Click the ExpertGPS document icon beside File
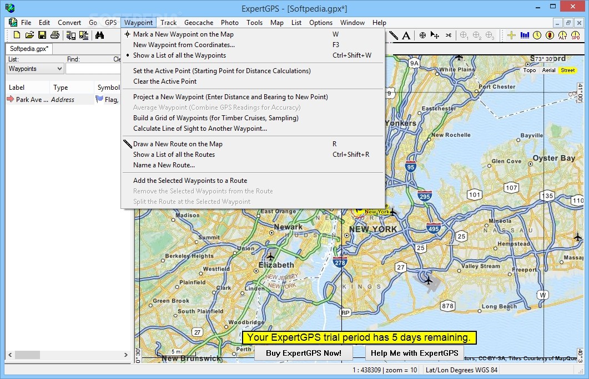 click(x=13, y=22)
